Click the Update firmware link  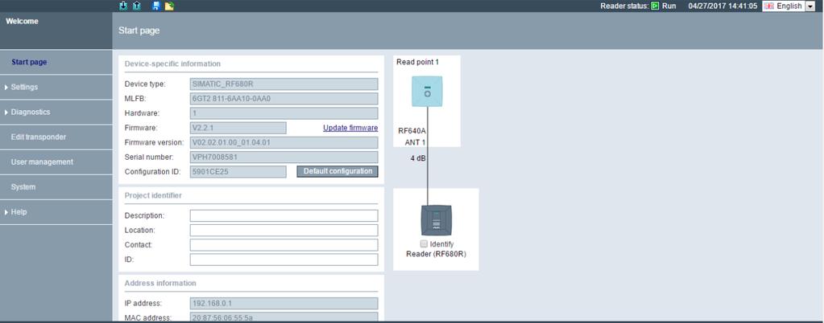click(350, 128)
